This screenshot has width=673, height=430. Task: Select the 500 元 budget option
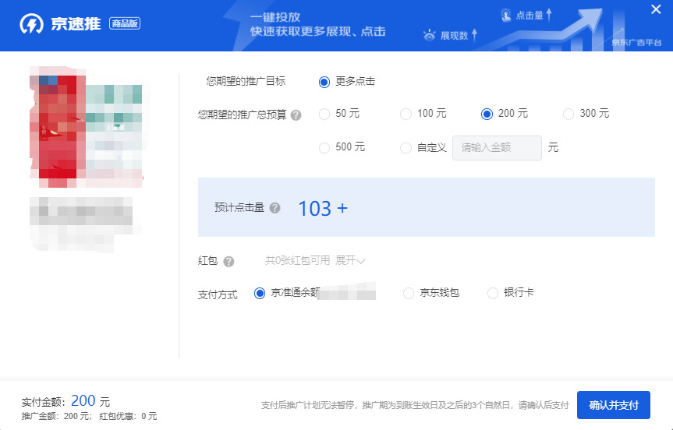pos(324,147)
